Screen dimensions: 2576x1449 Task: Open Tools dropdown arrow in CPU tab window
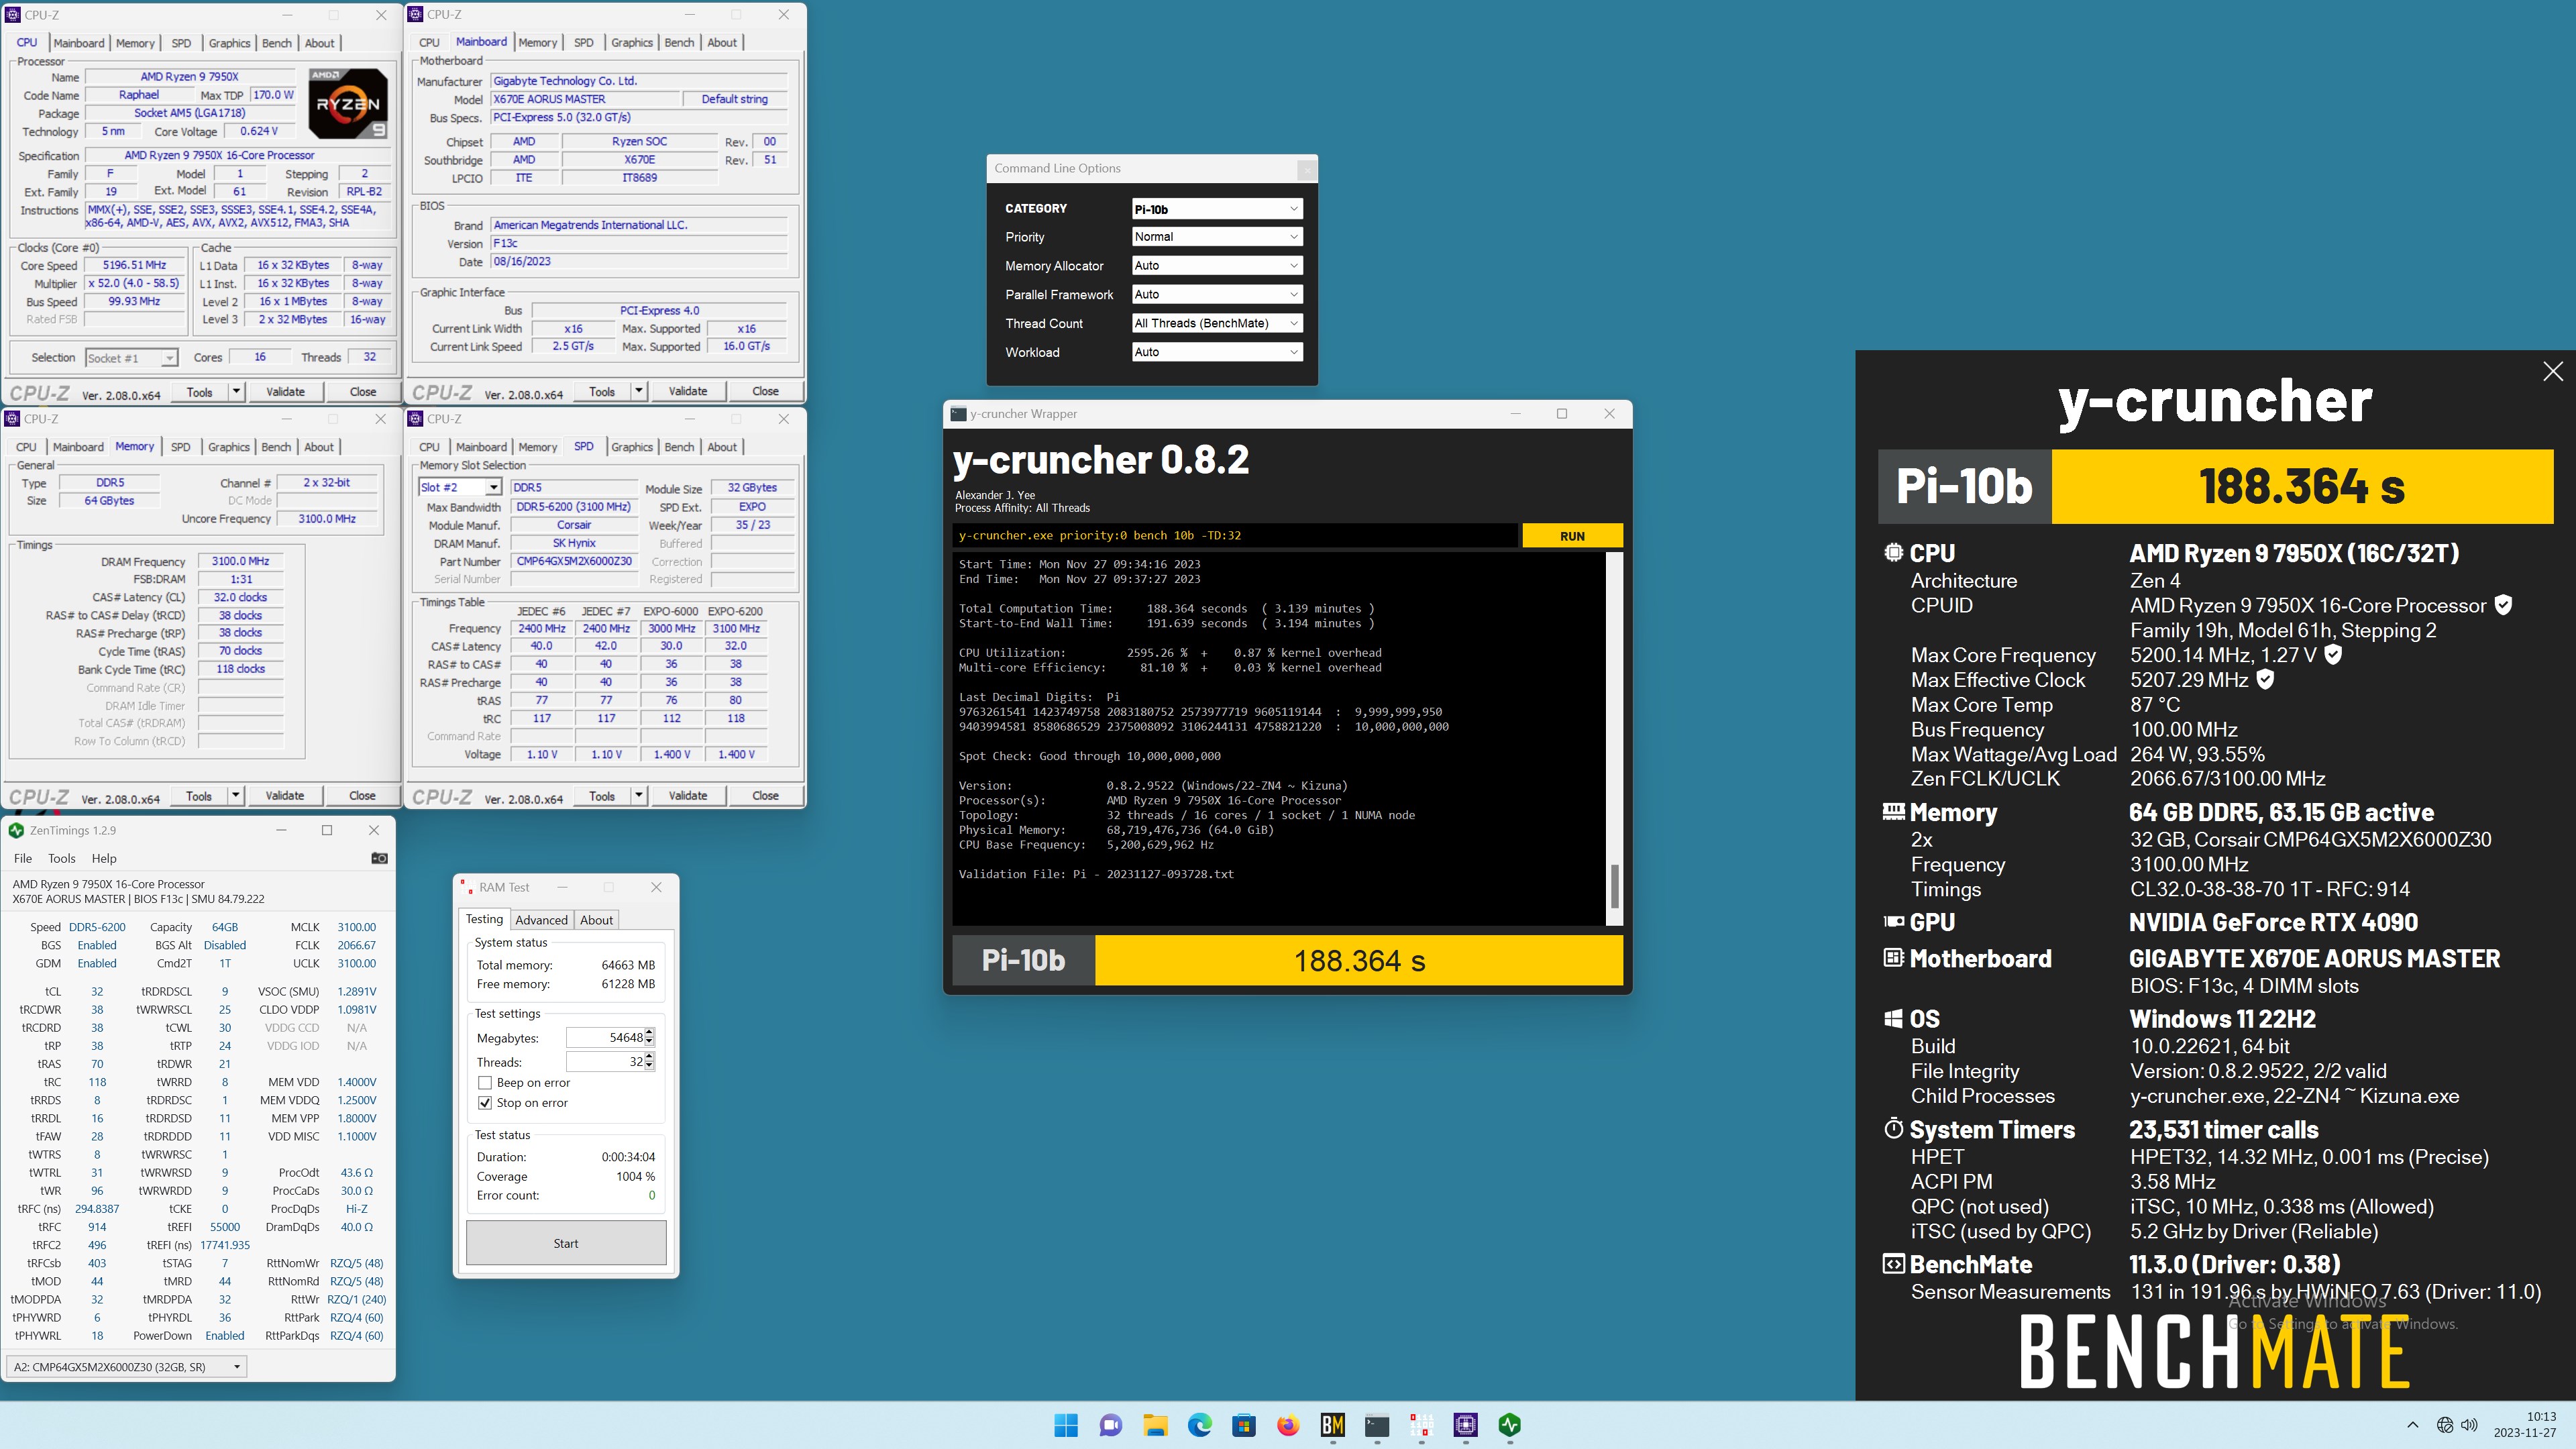pyautogui.click(x=236, y=392)
